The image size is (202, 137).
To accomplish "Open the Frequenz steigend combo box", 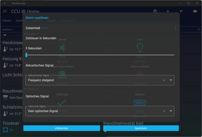I will pyautogui.click(x=94, y=80).
